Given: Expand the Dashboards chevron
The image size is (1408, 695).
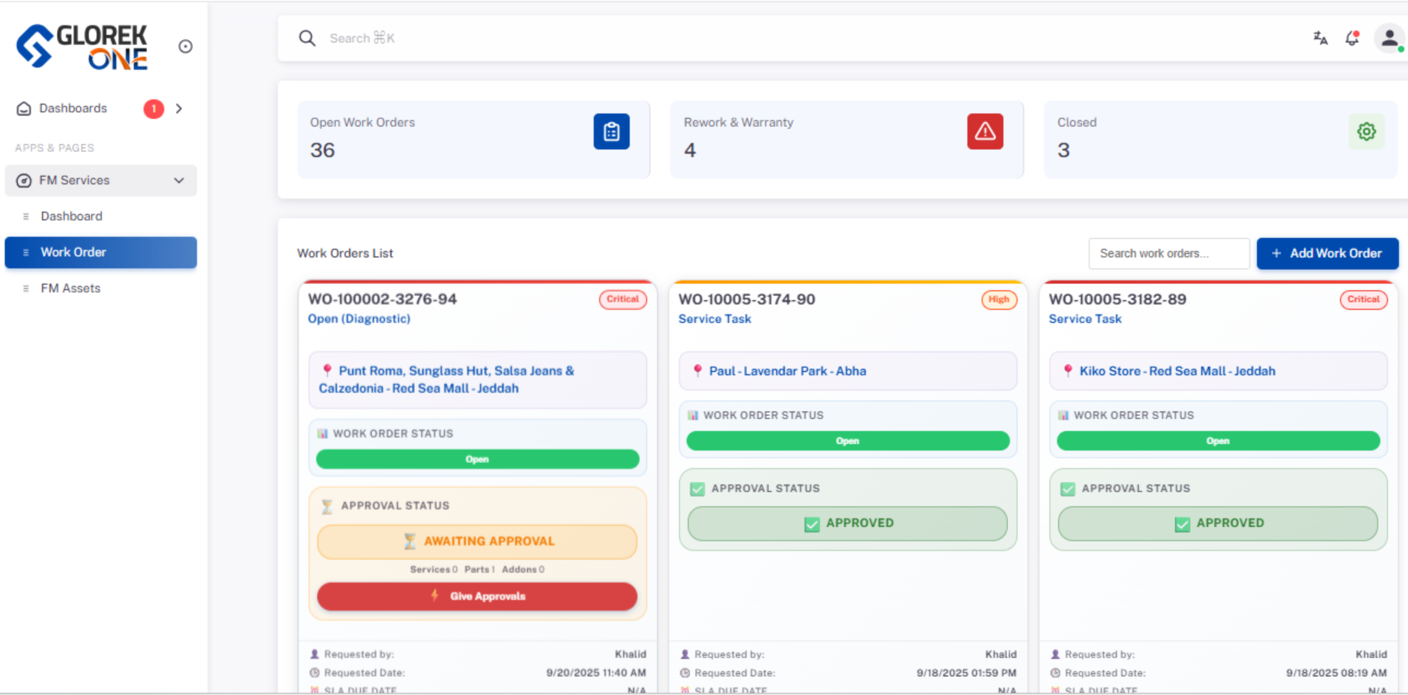Looking at the screenshot, I should (x=179, y=108).
